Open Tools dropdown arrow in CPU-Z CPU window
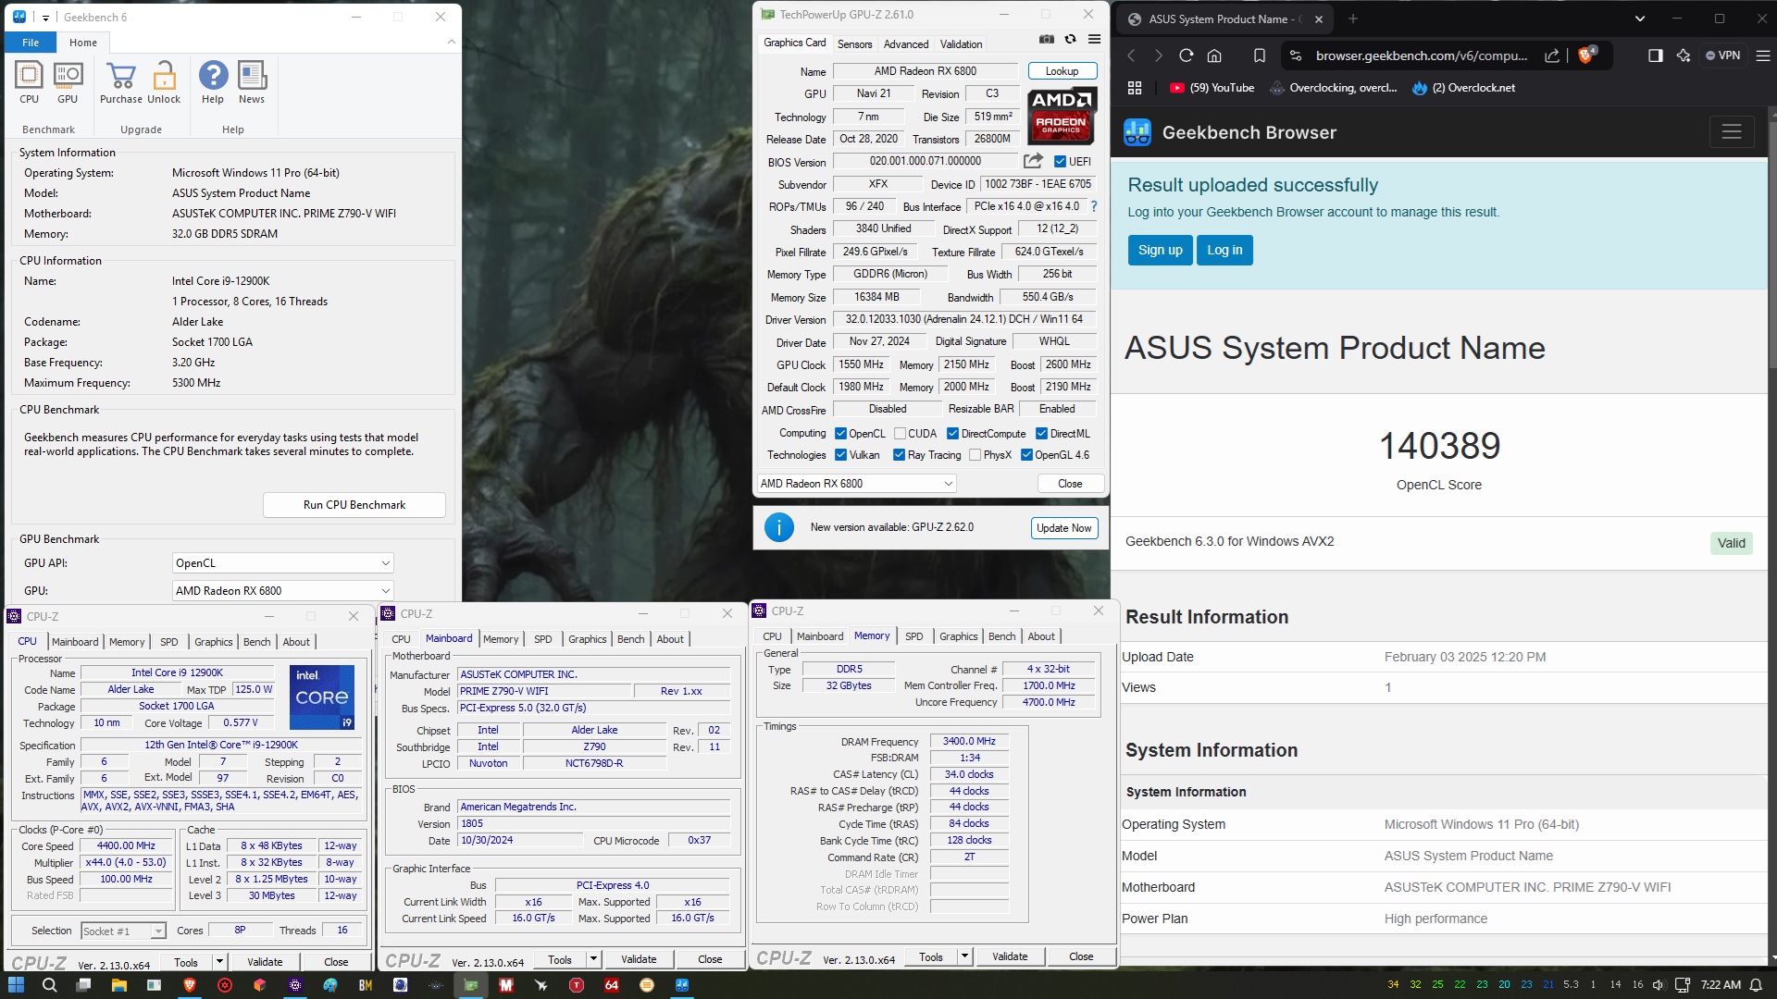Screen dimensions: 1777x999 point(219,962)
